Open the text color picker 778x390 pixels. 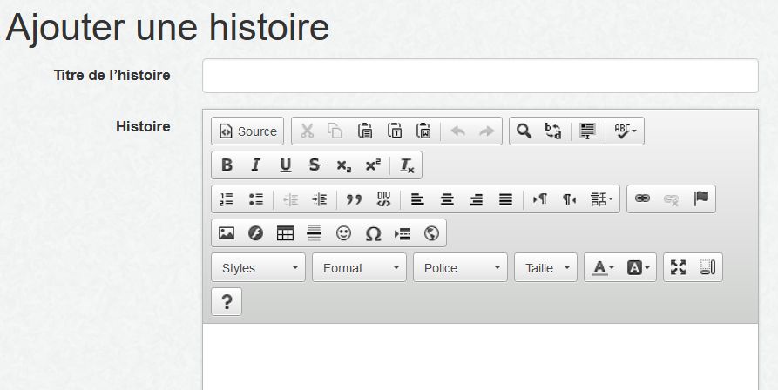pos(603,268)
